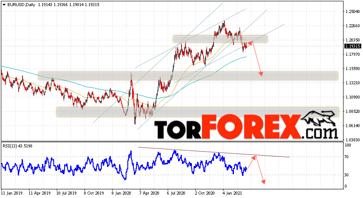Click the 1.25040 price axis label
This screenshot has width=363, height=198.
tap(353, 11)
